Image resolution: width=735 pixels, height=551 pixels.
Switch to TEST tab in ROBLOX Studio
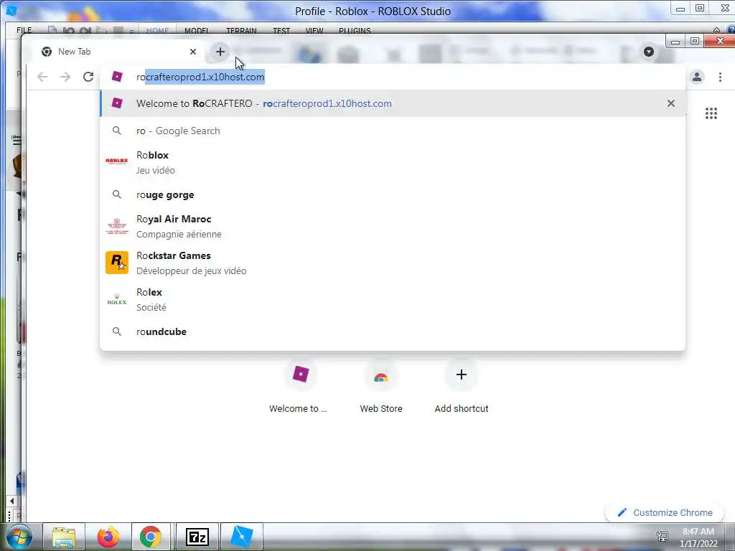point(281,30)
